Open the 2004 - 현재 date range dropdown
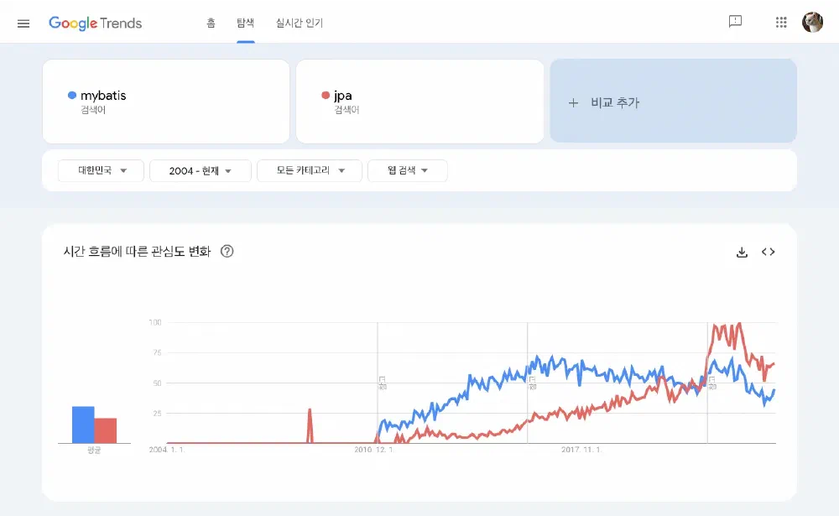The image size is (839, 516). (x=200, y=170)
